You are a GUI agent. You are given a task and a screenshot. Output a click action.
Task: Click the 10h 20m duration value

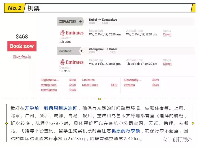(65, 42)
